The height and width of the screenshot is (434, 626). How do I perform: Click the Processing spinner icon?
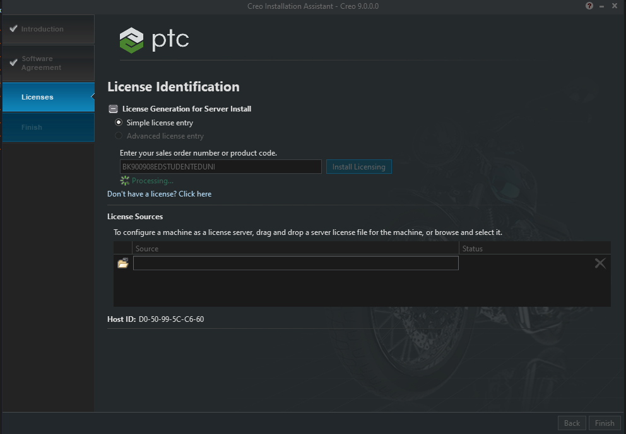point(125,181)
